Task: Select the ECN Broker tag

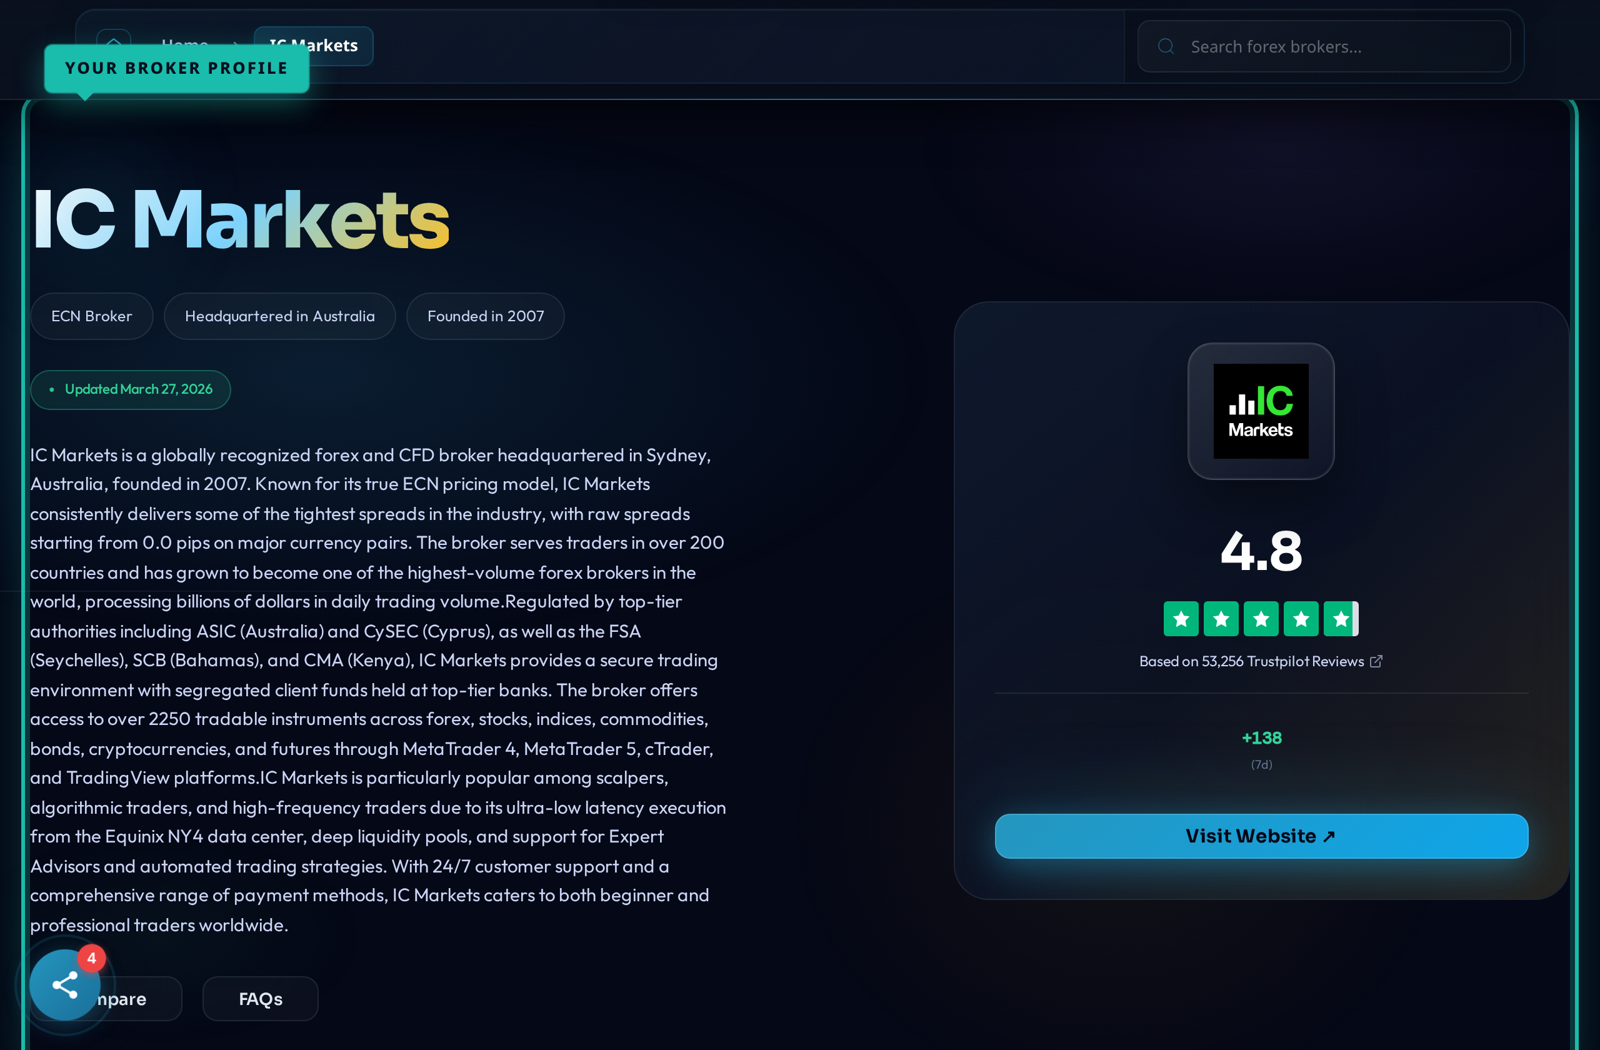Action: click(91, 316)
